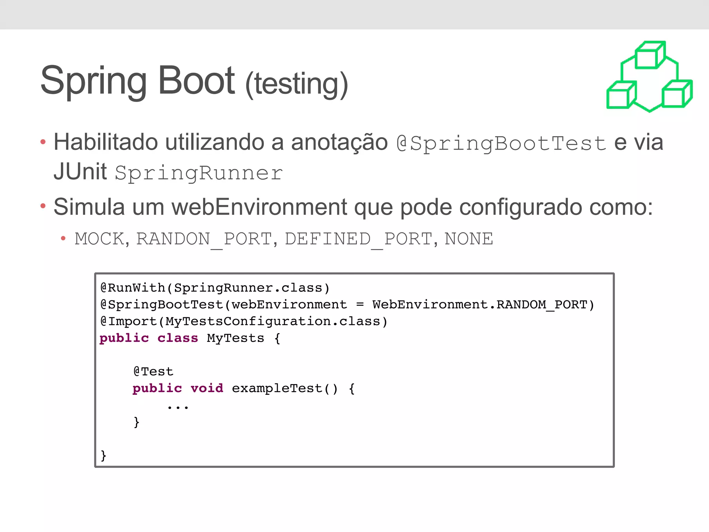The image size is (709, 532).
Task: Click the 'public void exampleTest() {' line
Action: pyautogui.click(x=244, y=388)
